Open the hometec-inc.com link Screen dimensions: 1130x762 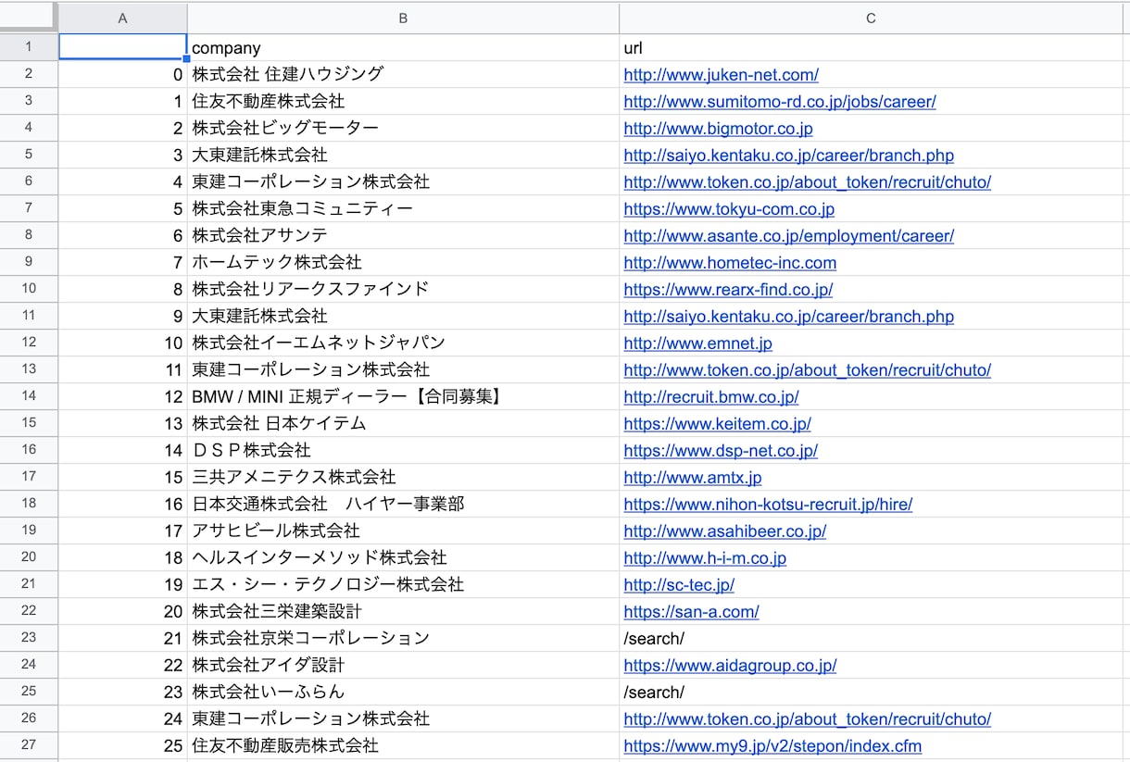pos(730,263)
